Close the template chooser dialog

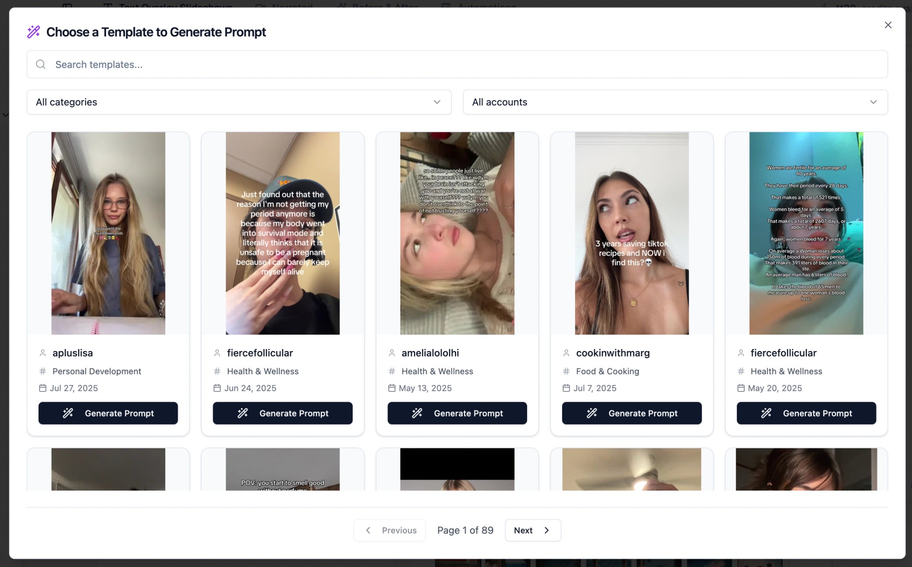887,25
